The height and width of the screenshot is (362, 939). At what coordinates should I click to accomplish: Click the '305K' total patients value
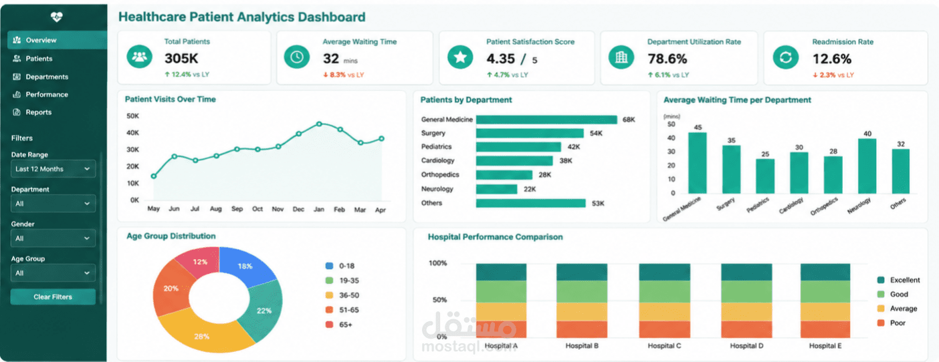point(181,58)
